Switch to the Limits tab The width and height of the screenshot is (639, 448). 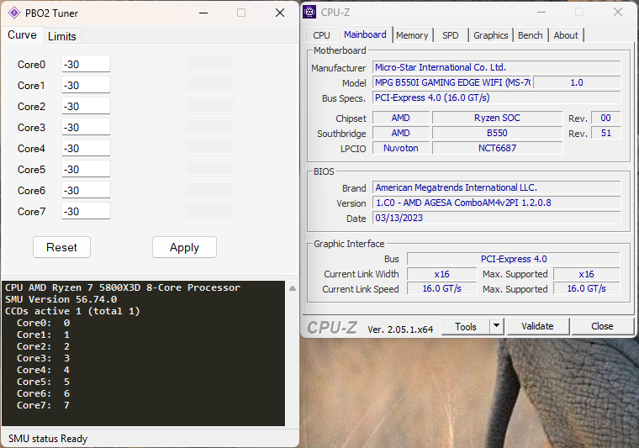[62, 36]
